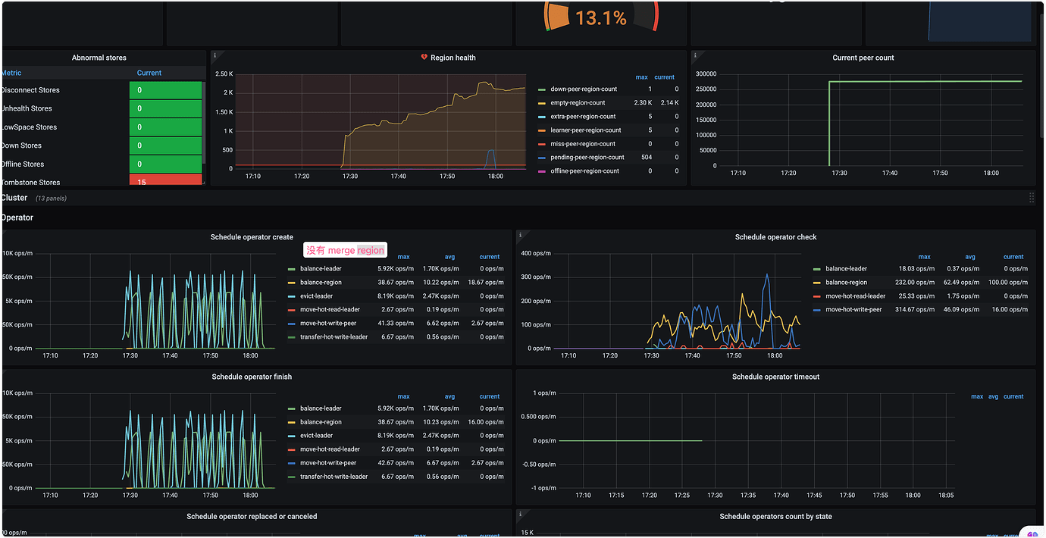Click the 13.1% gauge value
The width and height of the screenshot is (1046, 538).
(600, 18)
